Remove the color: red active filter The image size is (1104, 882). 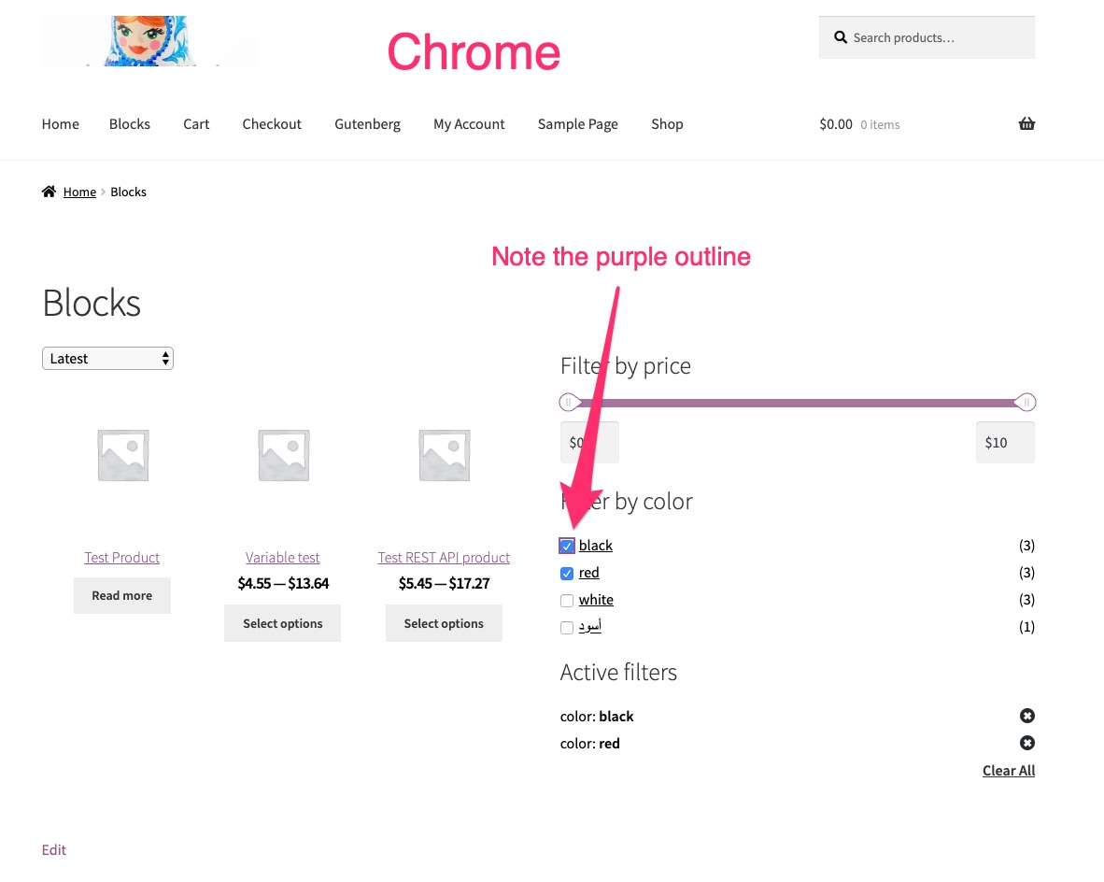click(x=1027, y=743)
